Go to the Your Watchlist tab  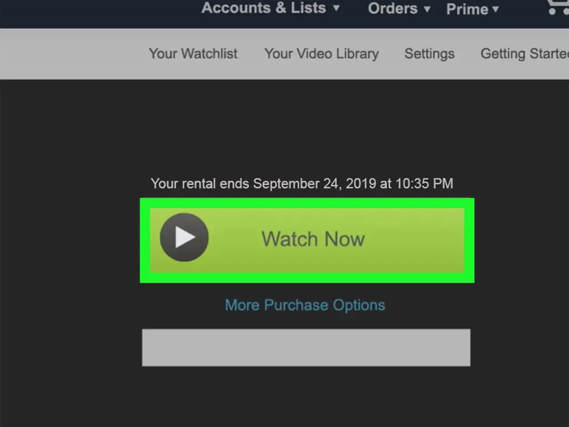193,54
